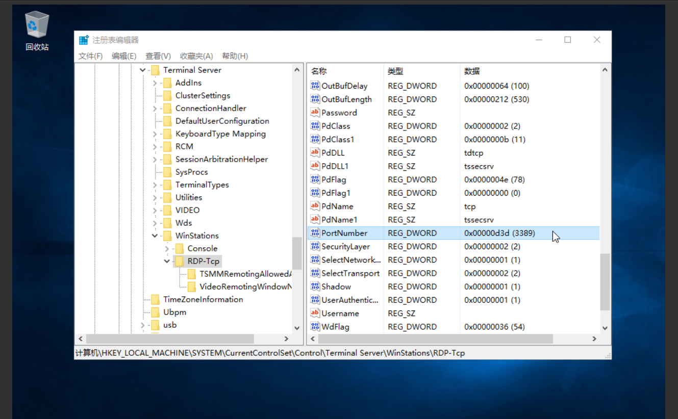Minimize the Registry Editor window

[x=539, y=40]
